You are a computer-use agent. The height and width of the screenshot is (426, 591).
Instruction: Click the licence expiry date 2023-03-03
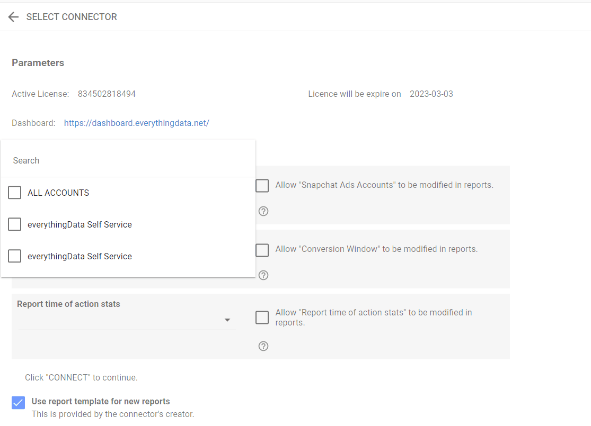click(431, 94)
